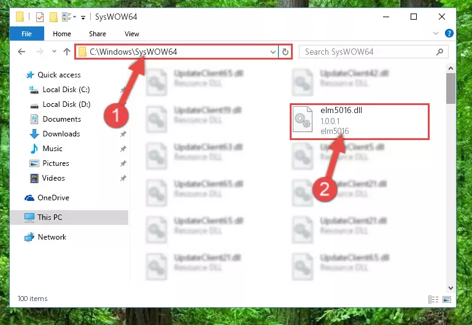Switch to Details view layout icon
The image size is (472, 325).
(433, 299)
